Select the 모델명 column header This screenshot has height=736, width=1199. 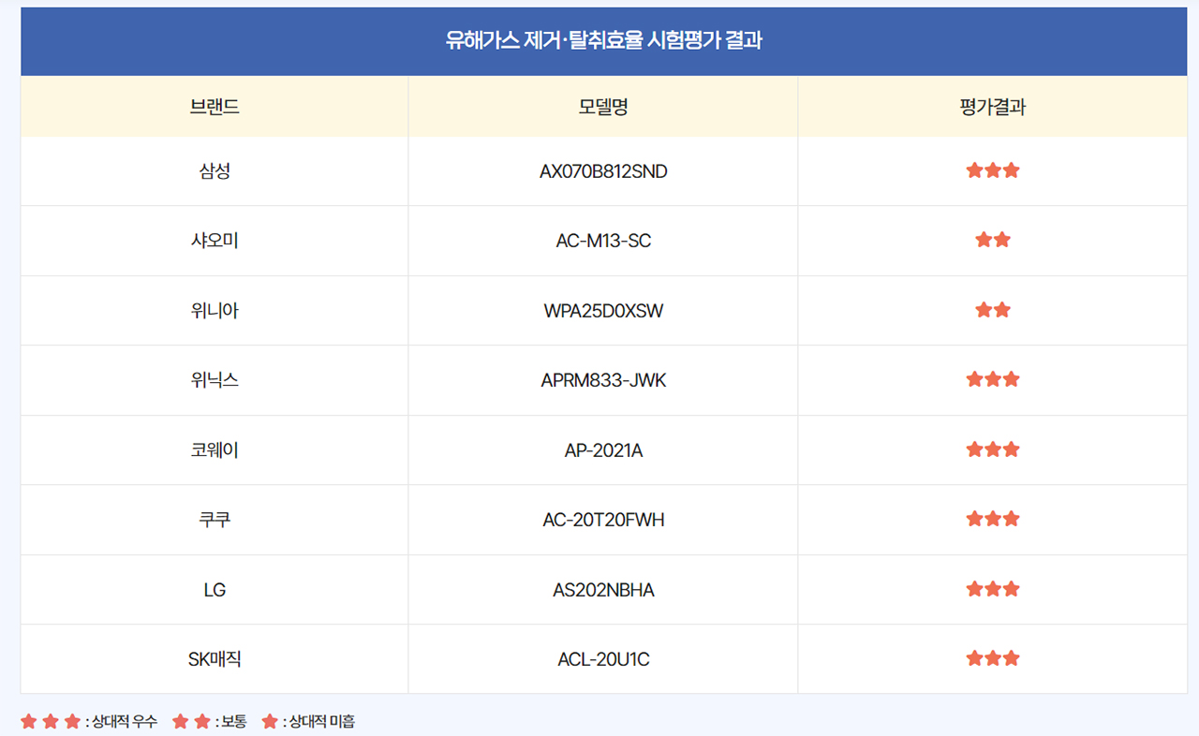[603, 107]
